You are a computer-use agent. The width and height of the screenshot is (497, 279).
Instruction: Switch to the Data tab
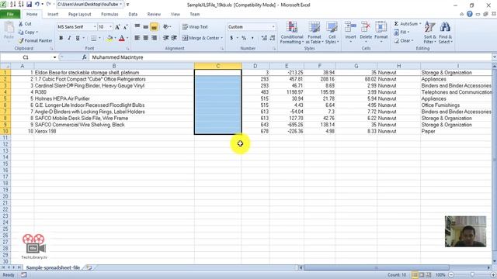point(133,14)
